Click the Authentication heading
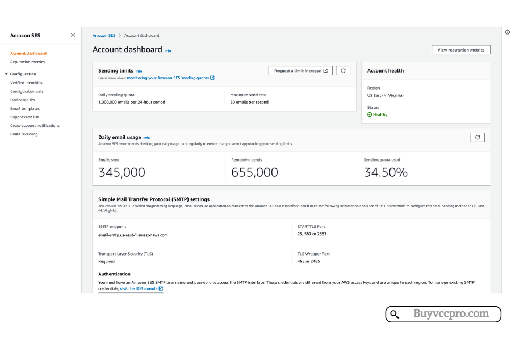The width and height of the screenshot is (511, 340). [114, 274]
